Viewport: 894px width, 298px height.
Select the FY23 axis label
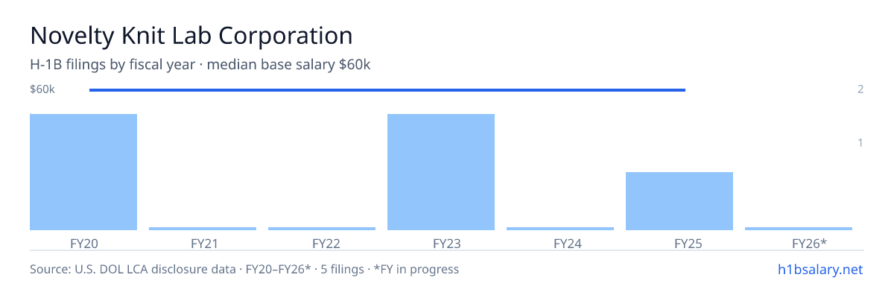tap(441, 243)
